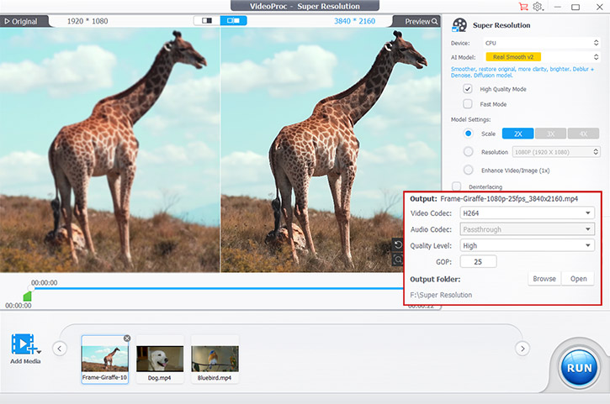
Task: Enable the Fast Mode checkbox
Action: pos(468,103)
